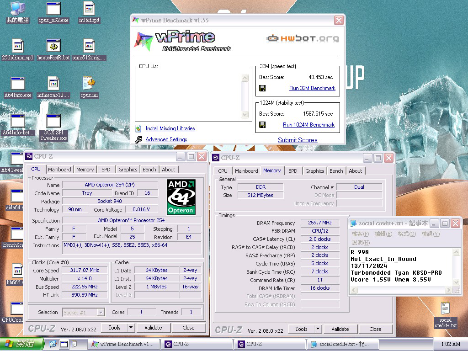Switch to social credit+.txt taskbar button
This screenshot has height=351, width=468.
(343, 344)
